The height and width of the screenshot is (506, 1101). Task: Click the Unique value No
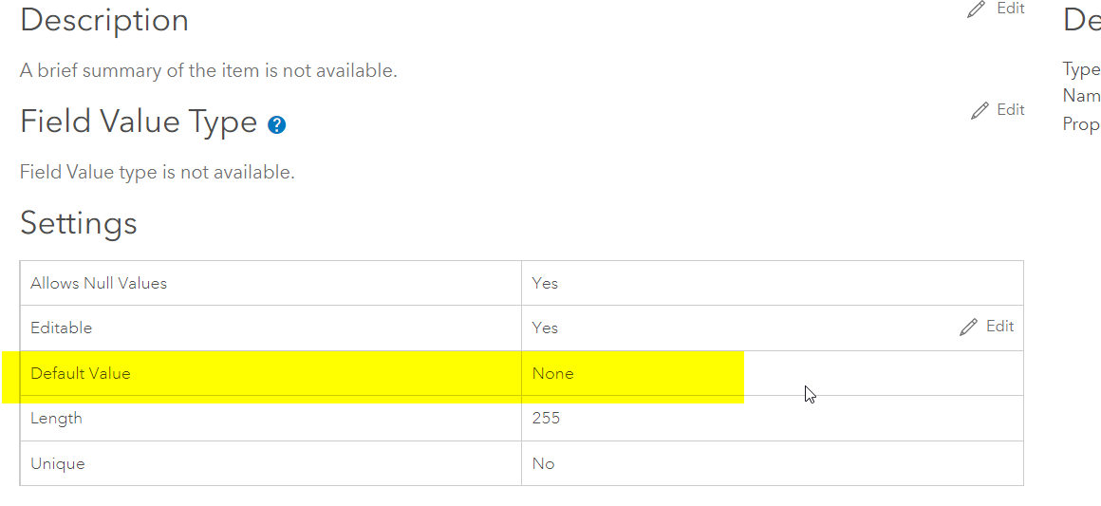544,463
